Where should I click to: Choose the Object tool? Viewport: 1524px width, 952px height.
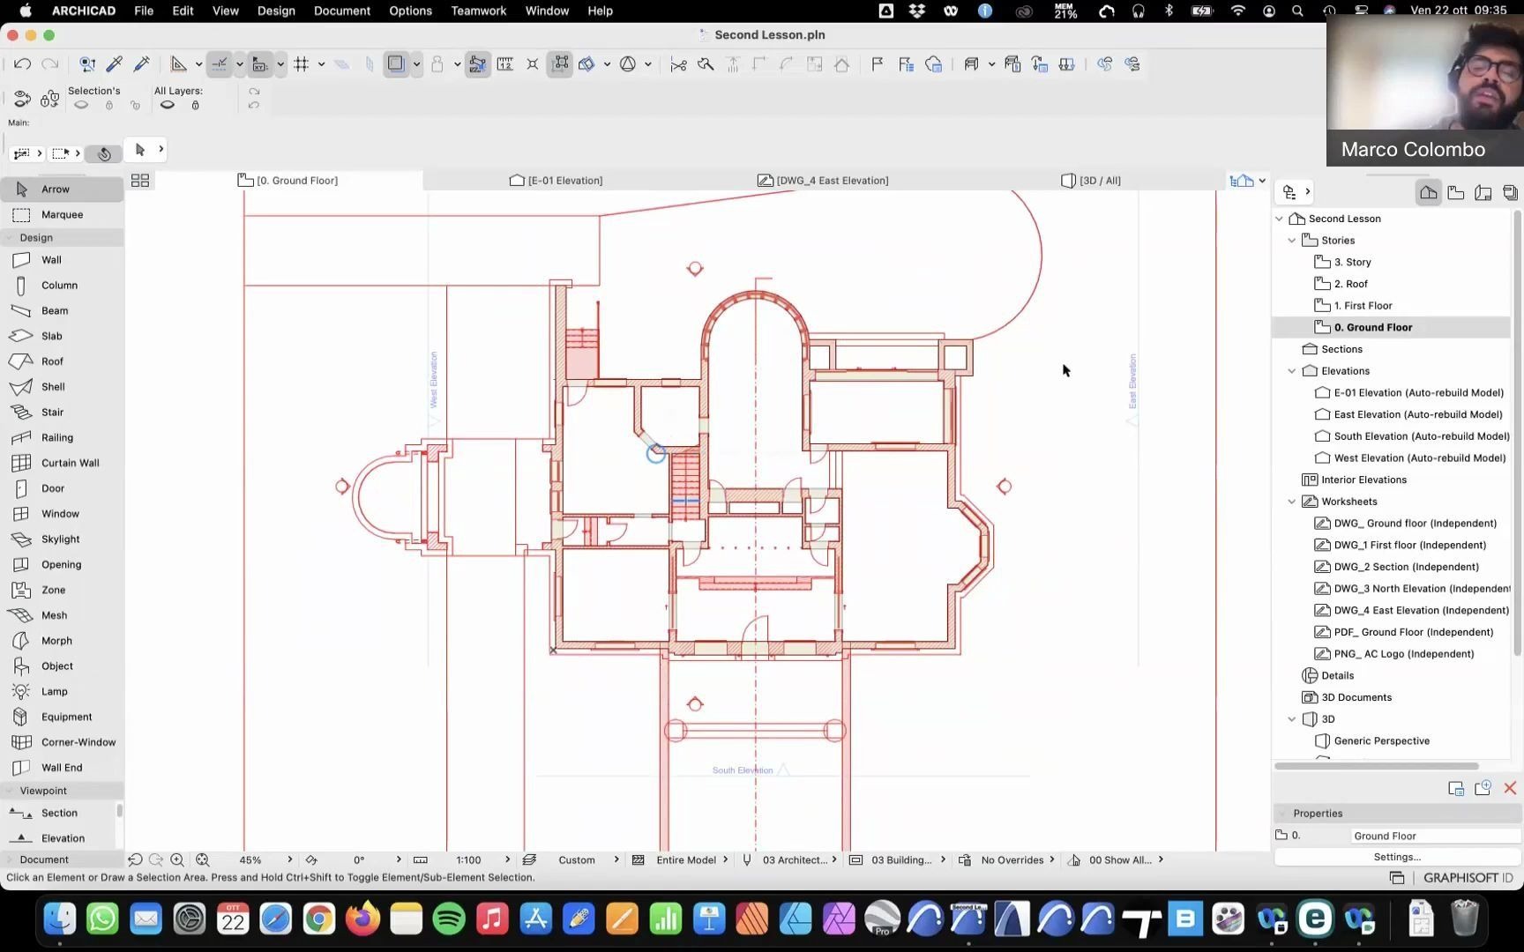56,666
